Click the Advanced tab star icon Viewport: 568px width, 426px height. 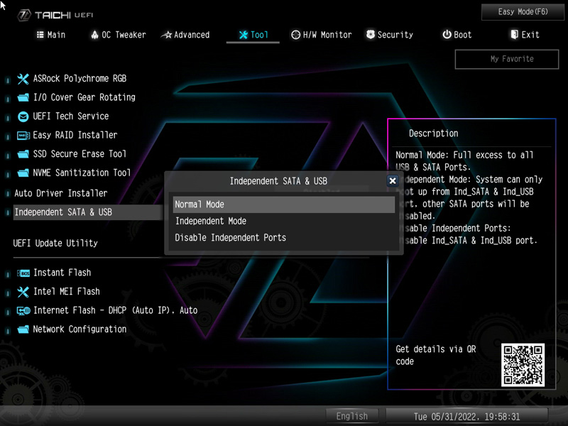pyautogui.click(x=166, y=35)
